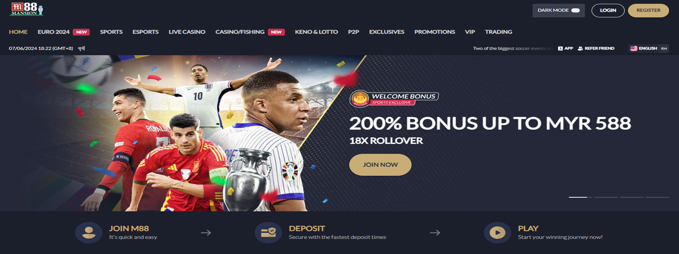Open the Live Casino menu
The width and height of the screenshot is (679, 254).
[187, 32]
